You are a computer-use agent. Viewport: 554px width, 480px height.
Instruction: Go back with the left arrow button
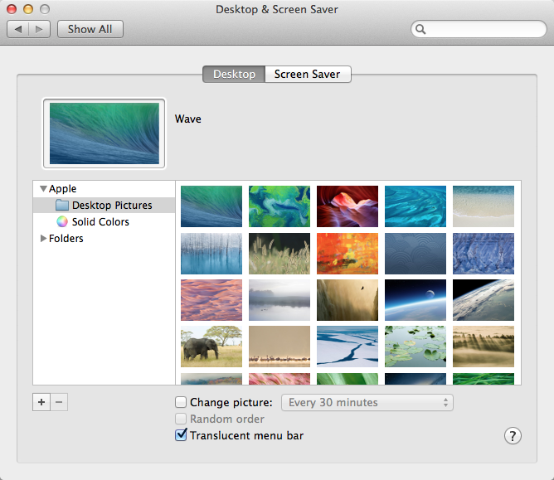pos(18,29)
